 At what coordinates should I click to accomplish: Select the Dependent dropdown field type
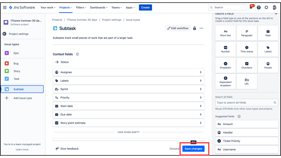tap(226, 81)
